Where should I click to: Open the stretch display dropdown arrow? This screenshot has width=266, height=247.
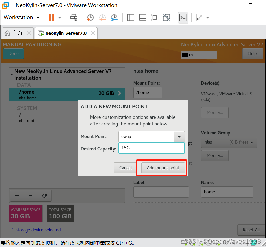[x=208, y=17]
